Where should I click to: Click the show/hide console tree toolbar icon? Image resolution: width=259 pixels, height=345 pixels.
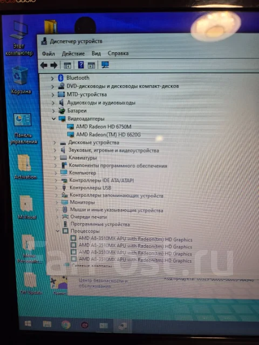[x=67, y=65]
